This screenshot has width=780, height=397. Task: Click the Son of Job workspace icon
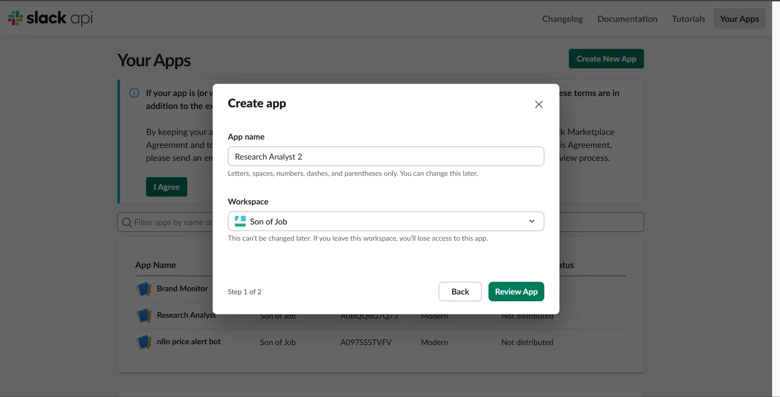pyautogui.click(x=240, y=221)
